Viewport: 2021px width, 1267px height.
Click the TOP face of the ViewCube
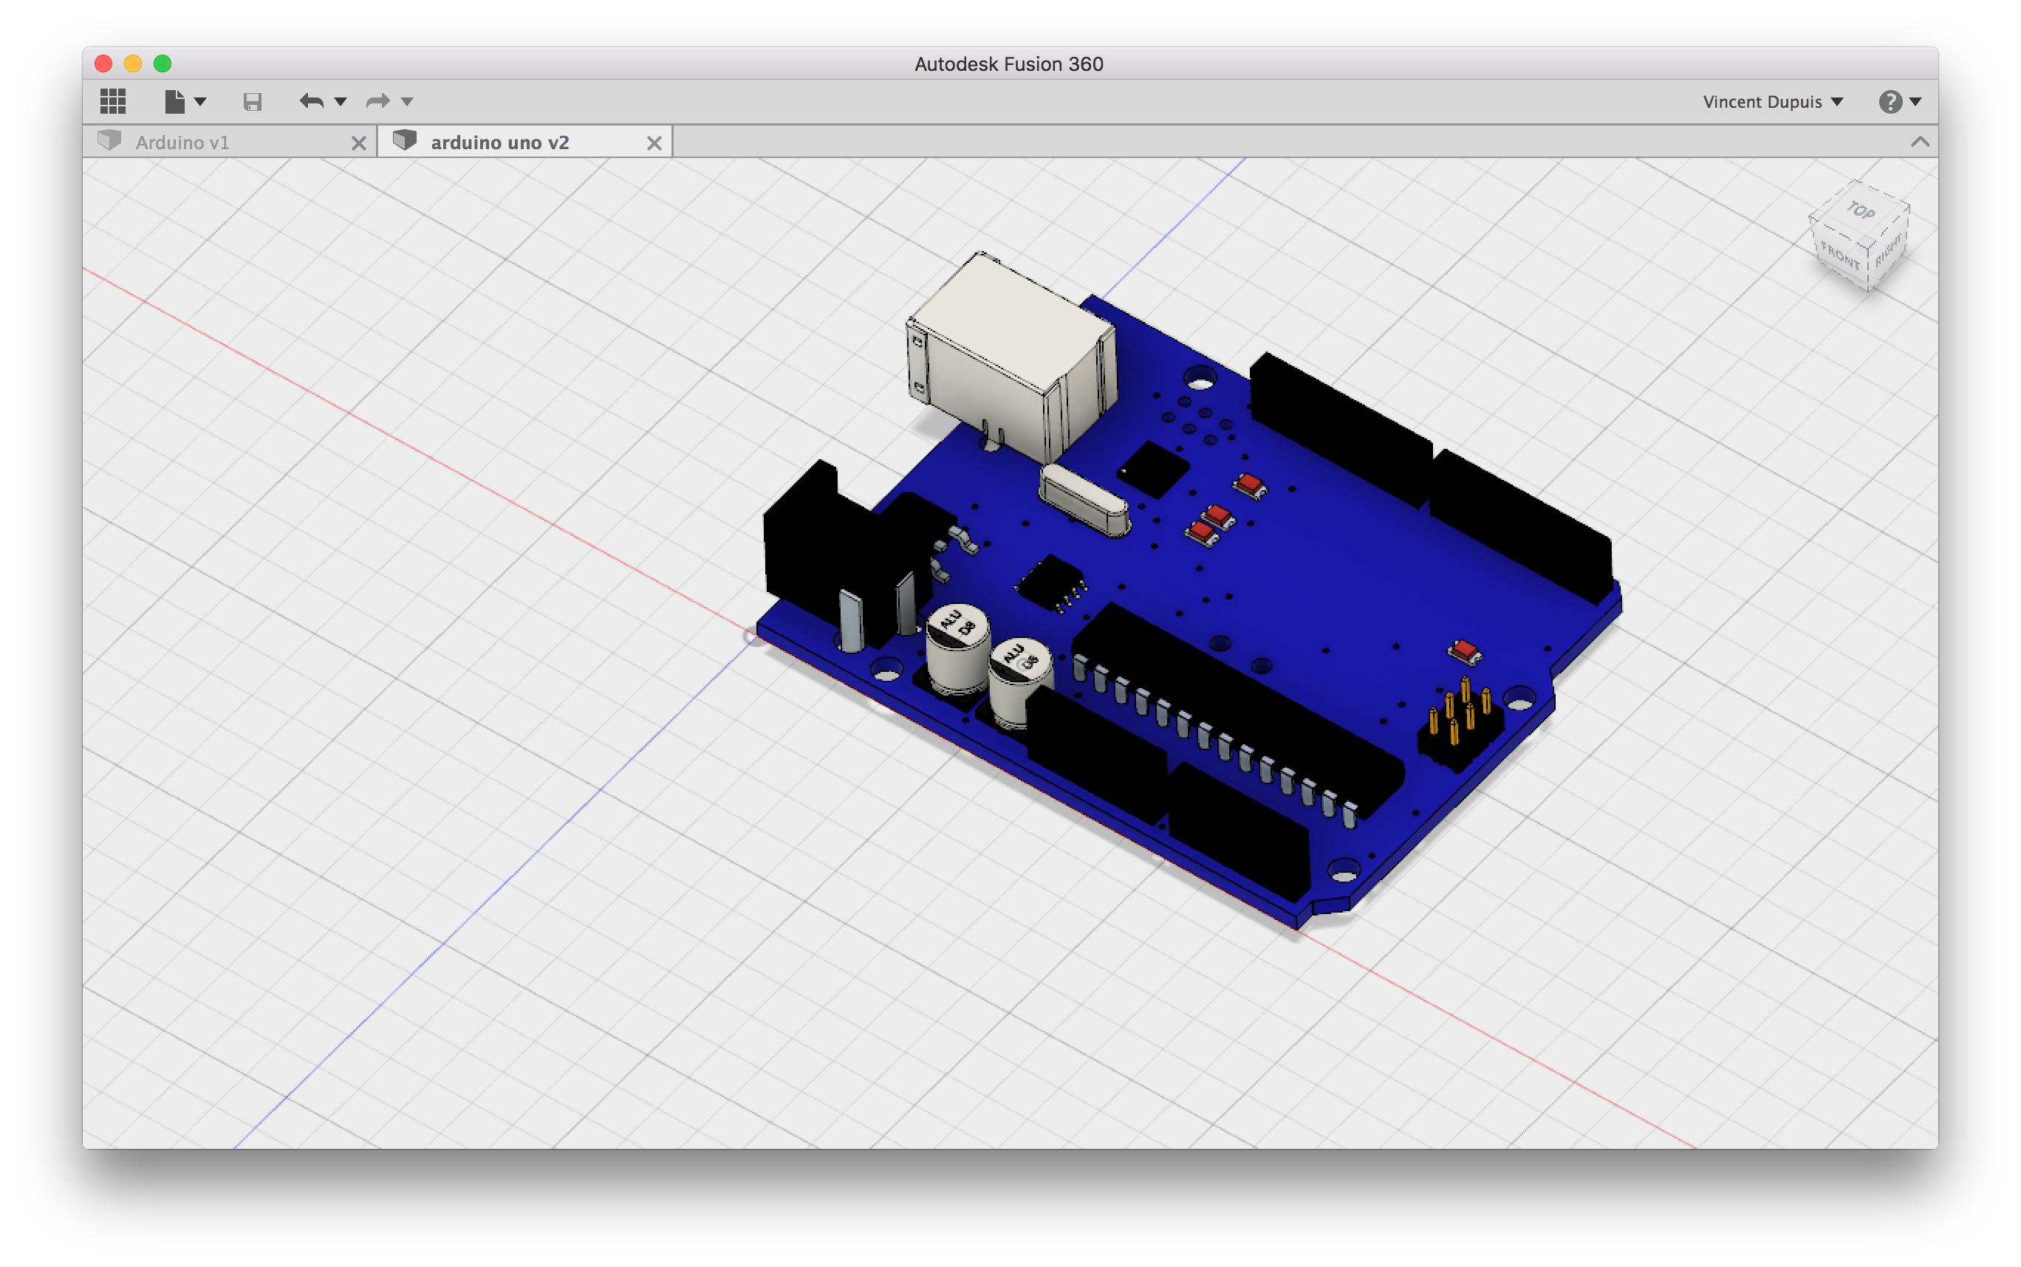(x=1860, y=210)
